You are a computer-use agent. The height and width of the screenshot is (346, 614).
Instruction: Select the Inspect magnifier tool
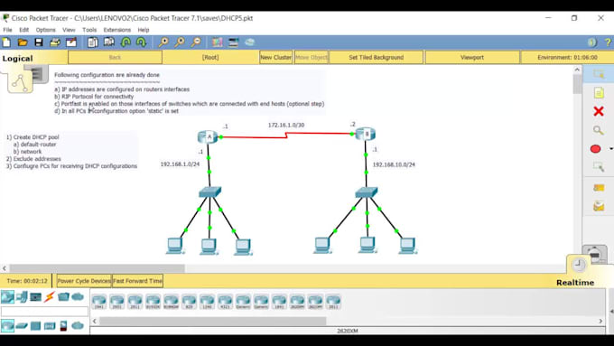point(598,130)
